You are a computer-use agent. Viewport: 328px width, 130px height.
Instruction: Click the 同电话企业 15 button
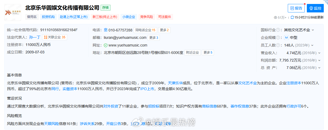tap(145, 30)
